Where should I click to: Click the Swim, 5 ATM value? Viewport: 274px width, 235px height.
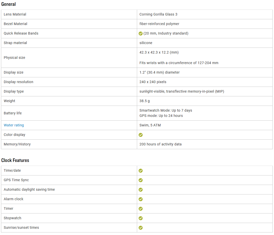pyautogui.click(x=150, y=125)
